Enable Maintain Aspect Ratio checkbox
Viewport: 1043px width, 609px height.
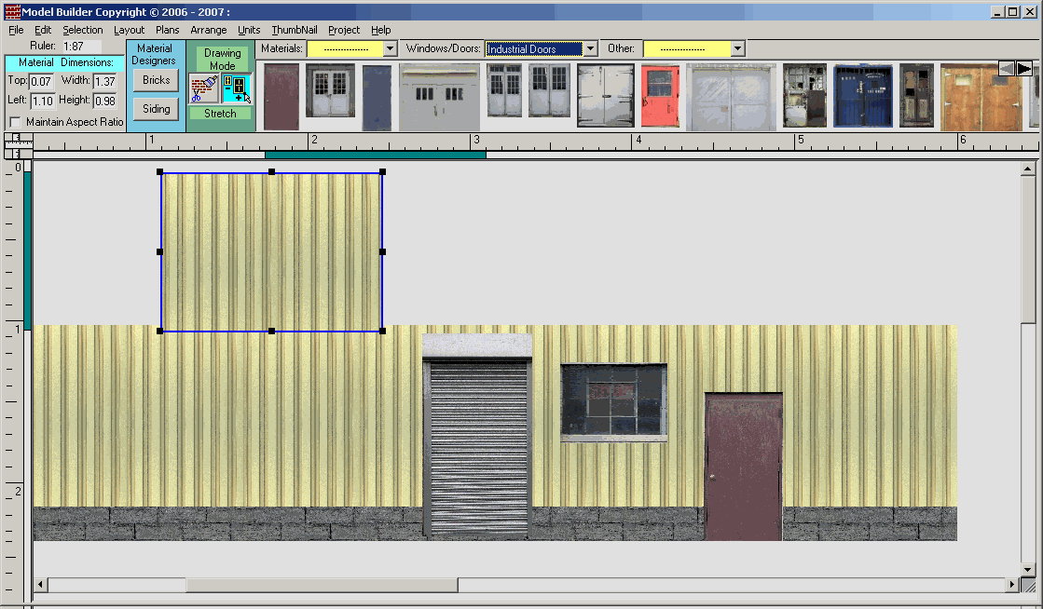(16, 122)
